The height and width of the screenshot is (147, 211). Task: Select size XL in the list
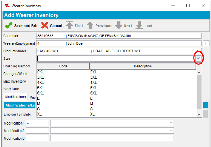point(40,114)
